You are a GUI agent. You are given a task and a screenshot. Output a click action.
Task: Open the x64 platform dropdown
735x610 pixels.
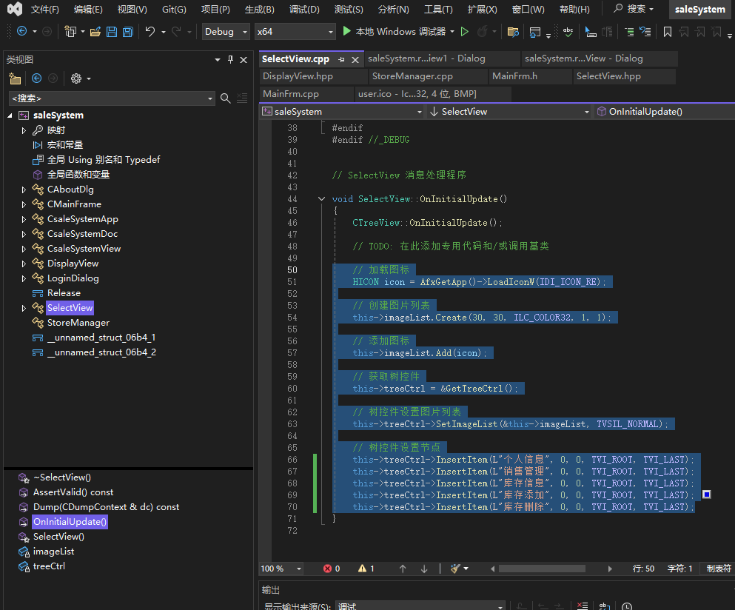pyautogui.click(x=295, y=32)
